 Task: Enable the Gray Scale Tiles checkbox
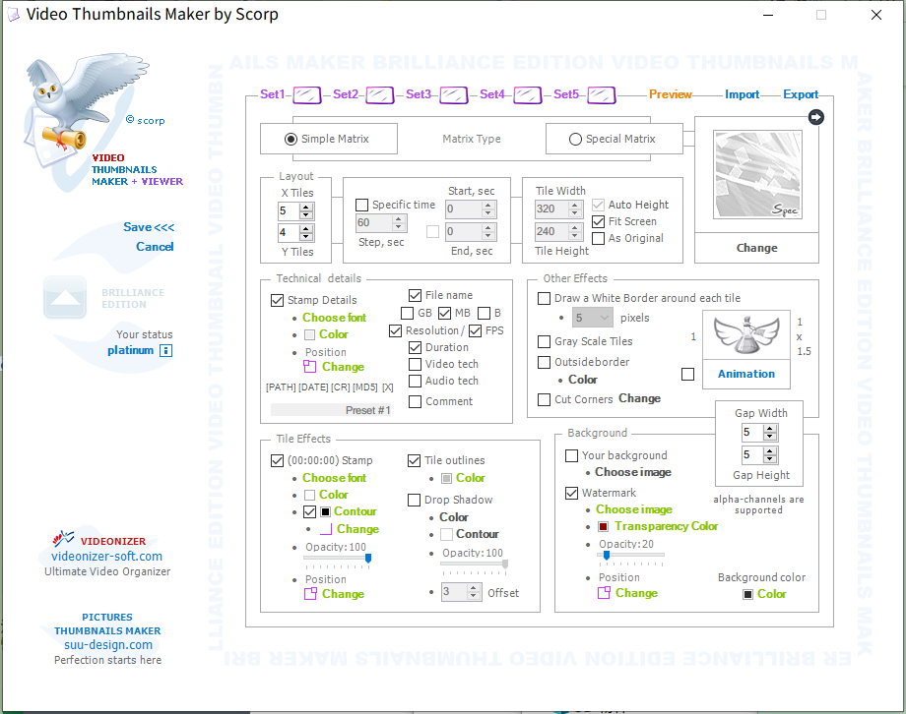coord(545,342)
